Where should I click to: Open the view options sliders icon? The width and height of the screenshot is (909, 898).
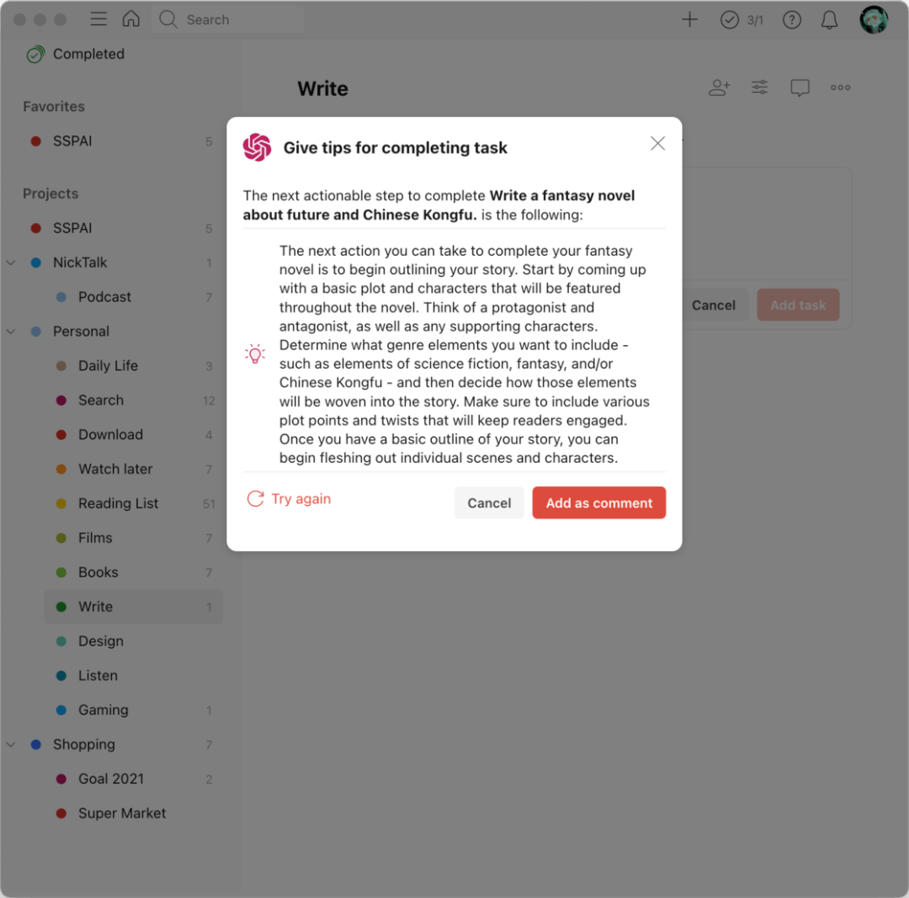pyautogui.click(x=759, y=88)
